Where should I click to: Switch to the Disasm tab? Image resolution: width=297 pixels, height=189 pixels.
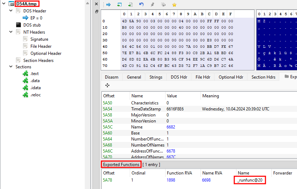(x=112, y=77)
